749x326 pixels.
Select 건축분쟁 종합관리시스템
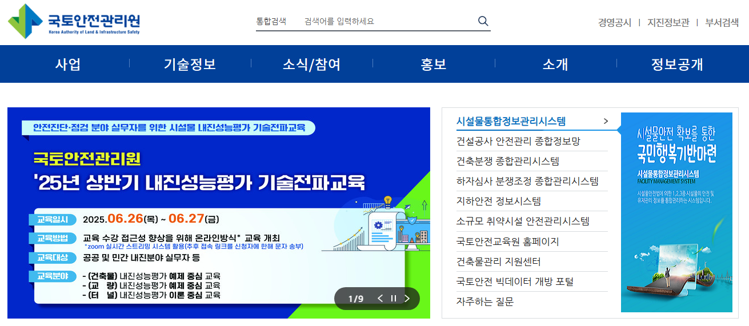point(507,161)
